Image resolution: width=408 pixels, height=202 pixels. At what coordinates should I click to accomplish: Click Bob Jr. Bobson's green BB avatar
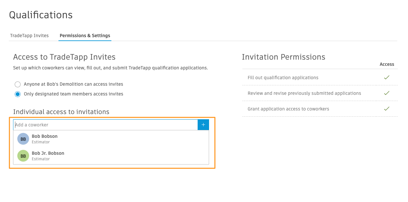pyautogui.click(x=23, y=156)
